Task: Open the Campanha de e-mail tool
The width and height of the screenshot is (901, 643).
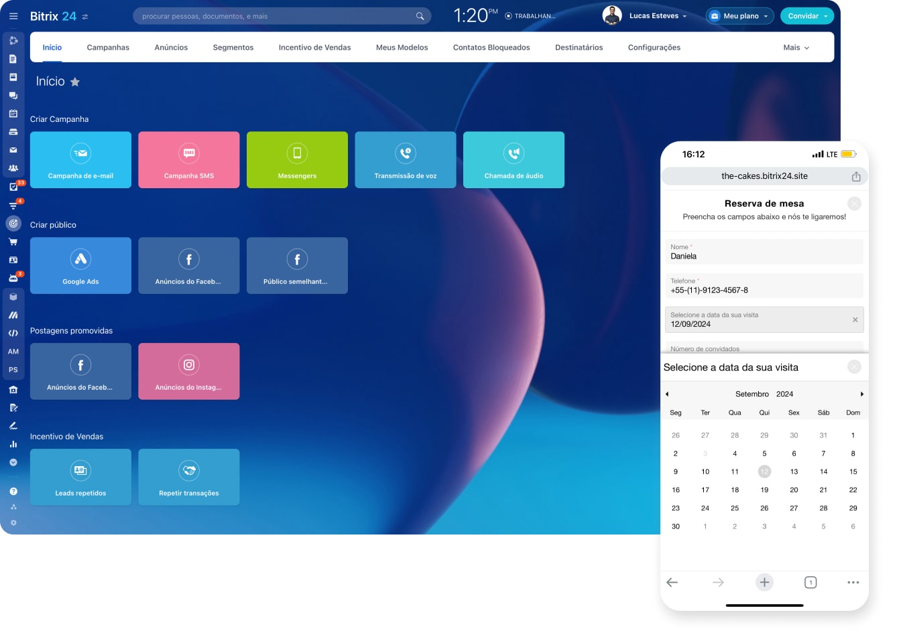Action: click(80, 159)
